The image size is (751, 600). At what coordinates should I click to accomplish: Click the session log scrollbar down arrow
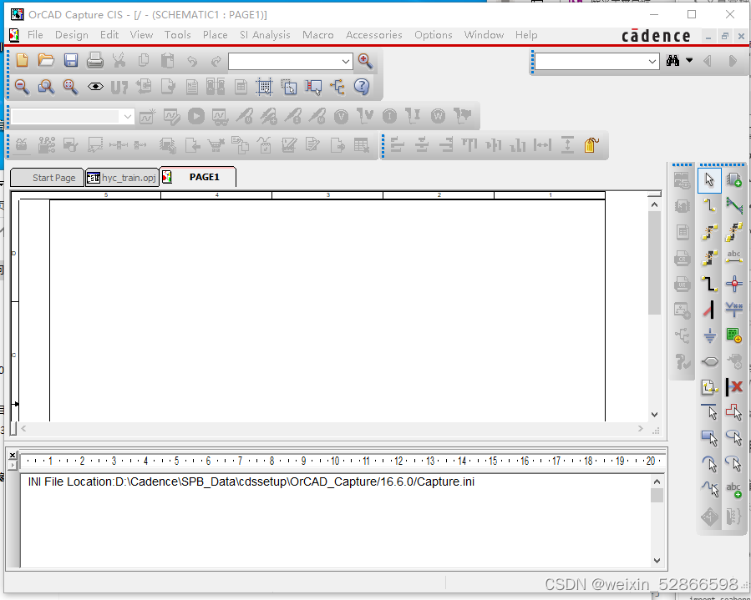[x=657, y=560]
